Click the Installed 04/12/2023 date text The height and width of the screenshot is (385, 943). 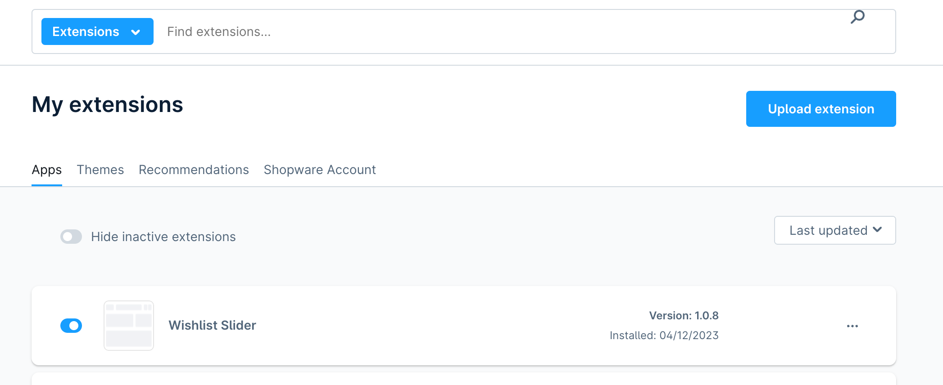pos(664,336)
